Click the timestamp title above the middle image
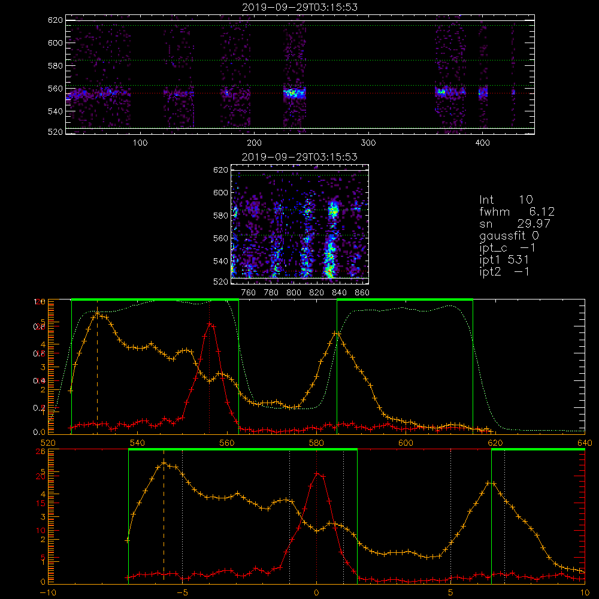Image resolution: width=599 pixels, height=599 pixels. (x=299, y=156)
